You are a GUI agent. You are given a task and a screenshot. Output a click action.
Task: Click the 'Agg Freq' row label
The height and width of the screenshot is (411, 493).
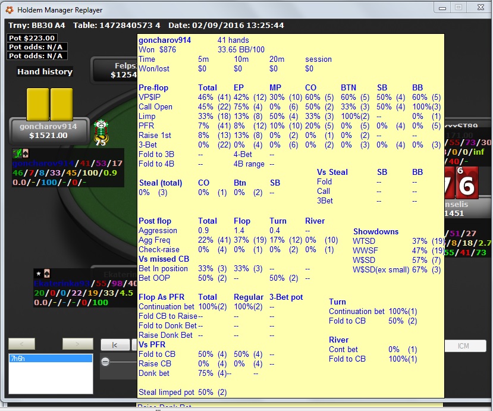coord(155,240)
